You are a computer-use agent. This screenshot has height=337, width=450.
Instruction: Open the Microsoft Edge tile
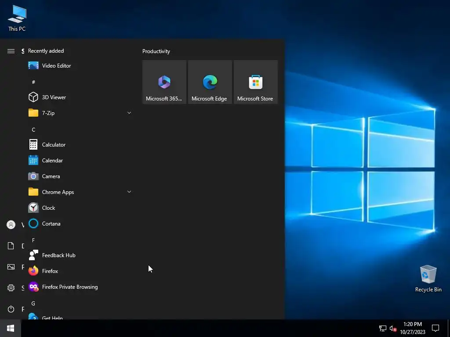210,82
